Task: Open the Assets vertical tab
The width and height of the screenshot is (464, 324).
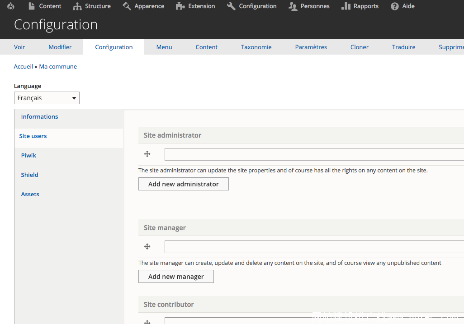Action: pos(30,194)
